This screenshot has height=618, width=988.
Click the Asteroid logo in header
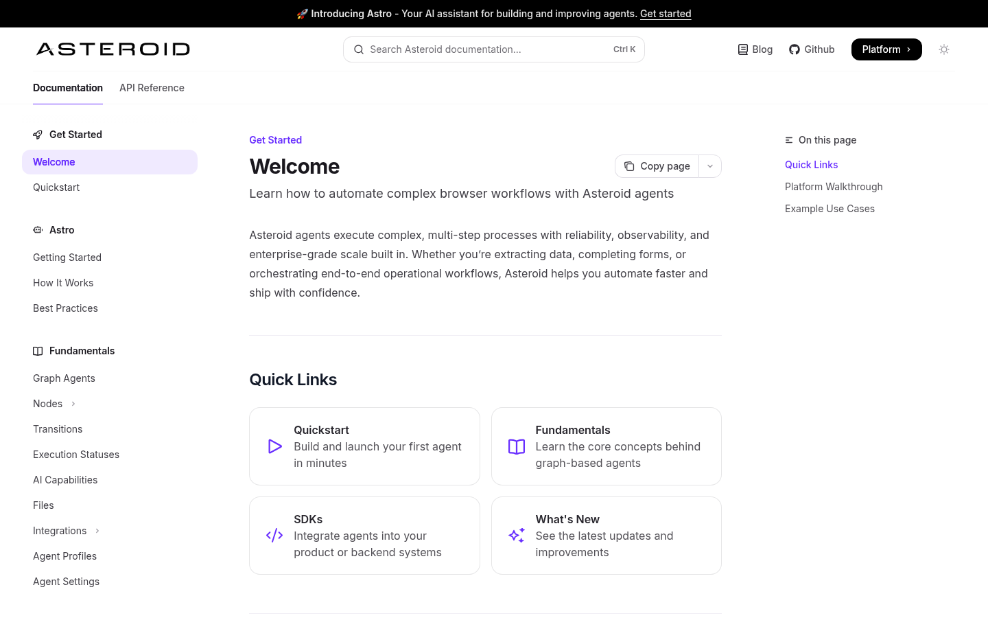[113, 49]
